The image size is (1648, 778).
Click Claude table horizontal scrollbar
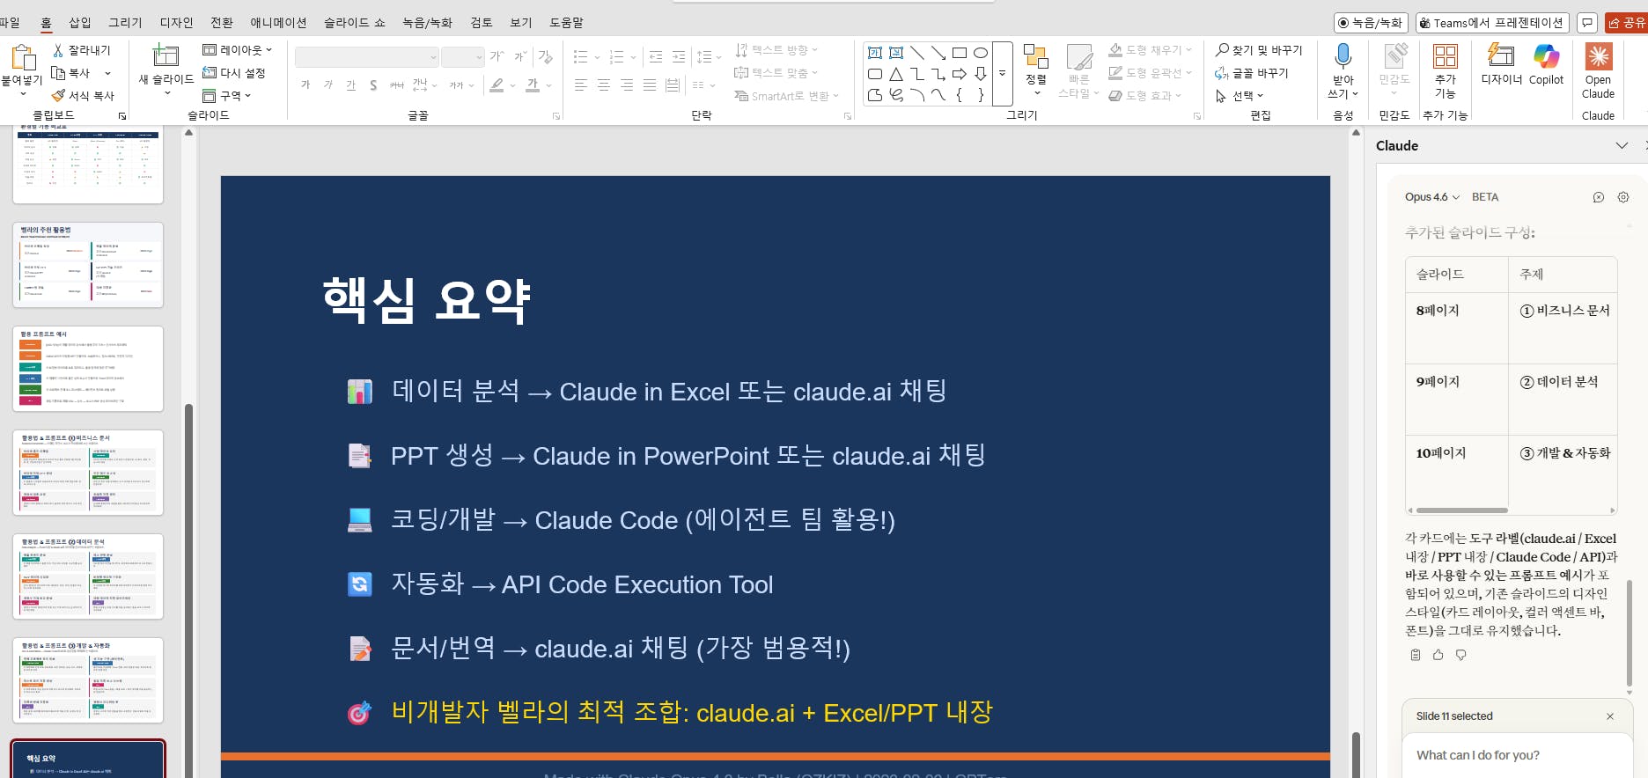click(x=1461, y=510)
